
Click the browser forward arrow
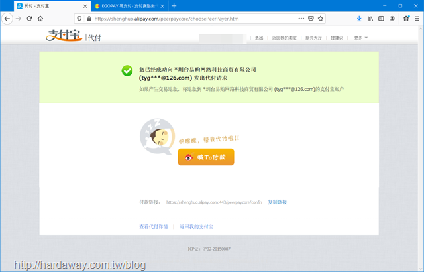click(19, 19)
